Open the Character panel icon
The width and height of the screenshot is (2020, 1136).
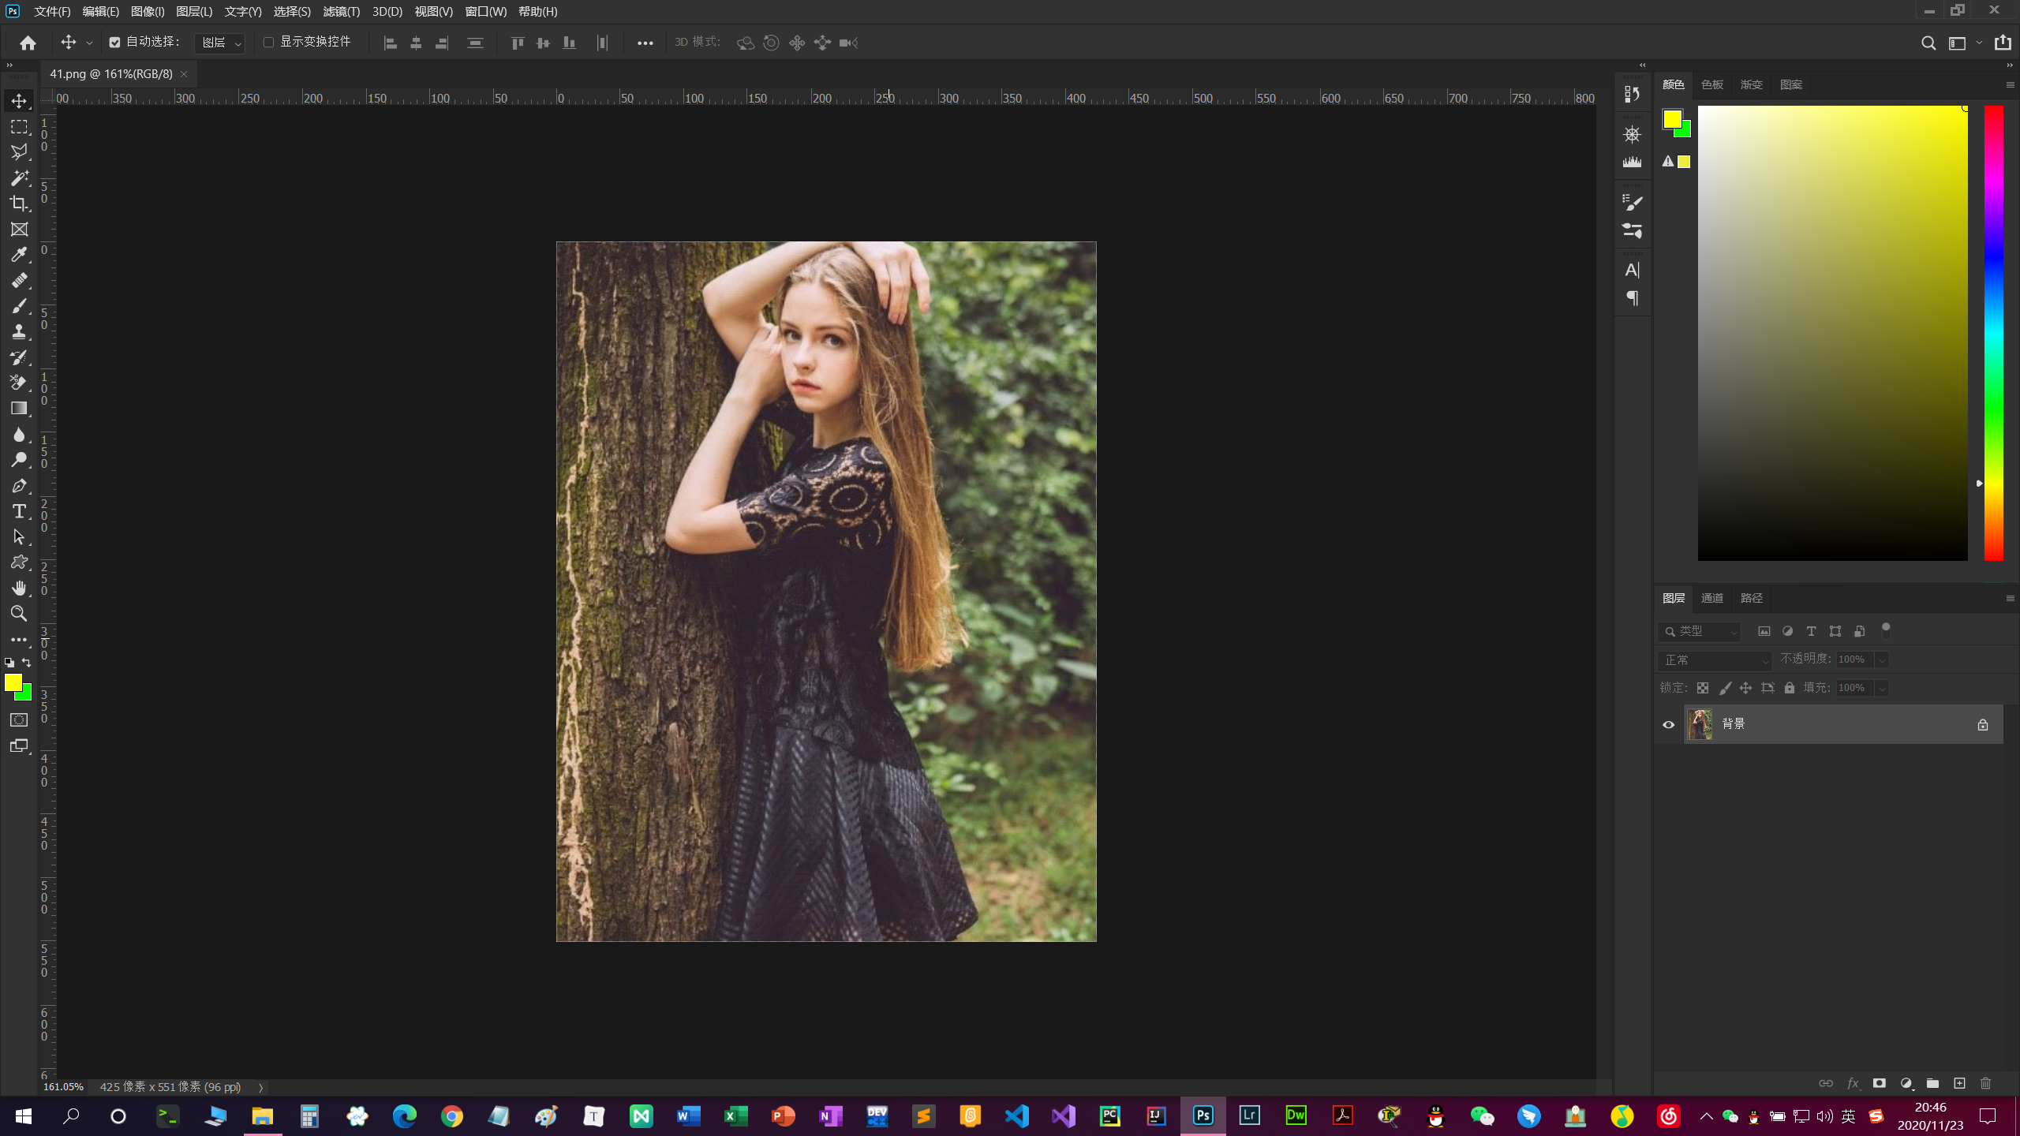[1632, 270]
